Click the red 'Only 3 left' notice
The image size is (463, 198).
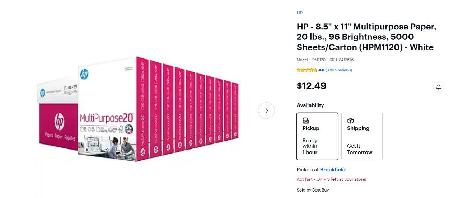tap(331, 179)
